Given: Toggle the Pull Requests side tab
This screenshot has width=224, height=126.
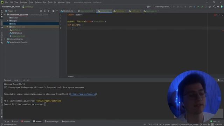Looking at the screenshot, I should (1, 37).
